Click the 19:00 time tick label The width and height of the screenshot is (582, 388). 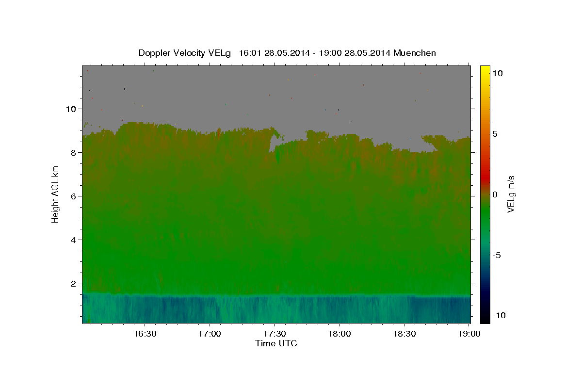pyautogui.click(x=469, y=334)
